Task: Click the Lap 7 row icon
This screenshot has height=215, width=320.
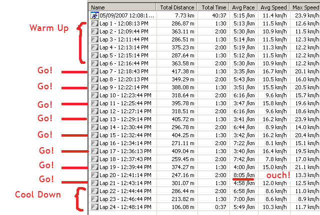Action: click(x=94, y=71)
